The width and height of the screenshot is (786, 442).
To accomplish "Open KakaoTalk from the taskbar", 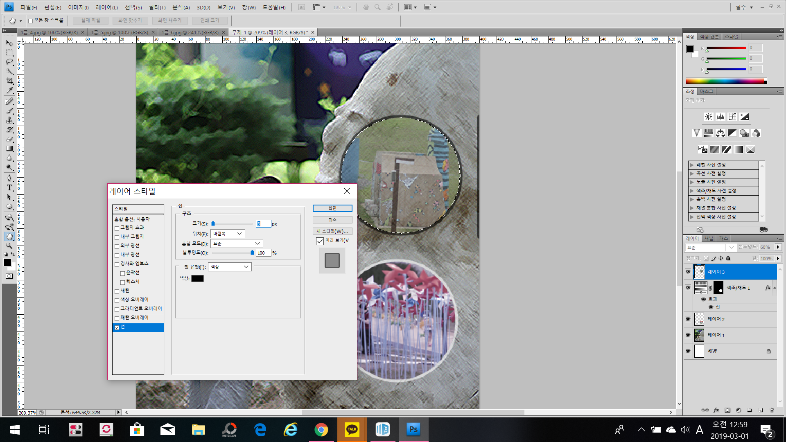I will click(352, 429).
